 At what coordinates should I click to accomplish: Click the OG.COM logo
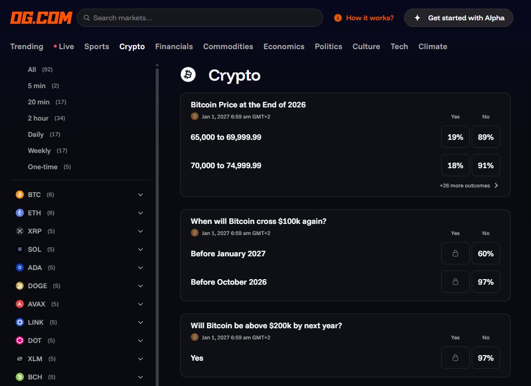pyautogui.click(x=41, y=18)
